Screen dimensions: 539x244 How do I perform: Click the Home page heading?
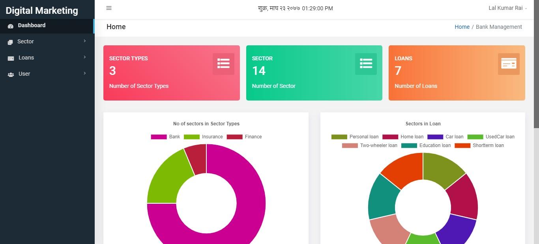click(116, 27)
